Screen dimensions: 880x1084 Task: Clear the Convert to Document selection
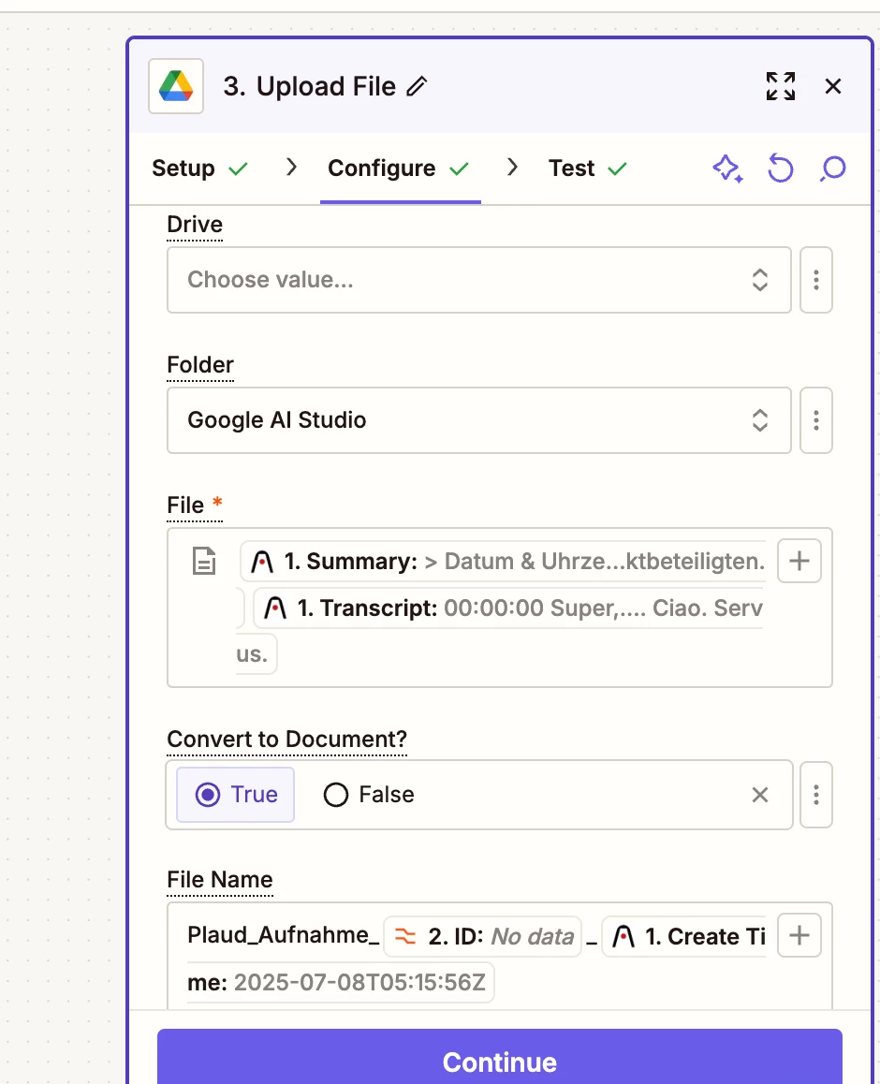tap(760, 795)
